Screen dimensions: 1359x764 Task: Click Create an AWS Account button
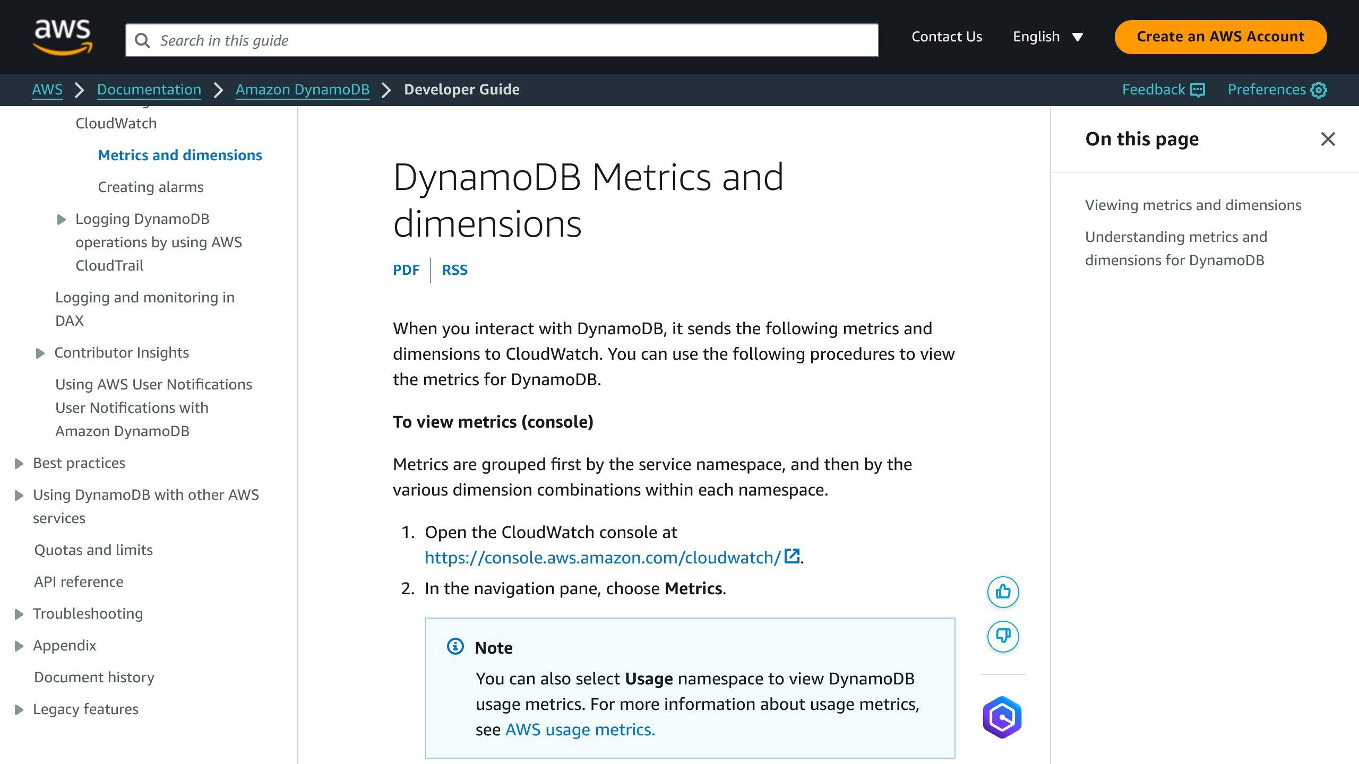tap(1220, 37)
